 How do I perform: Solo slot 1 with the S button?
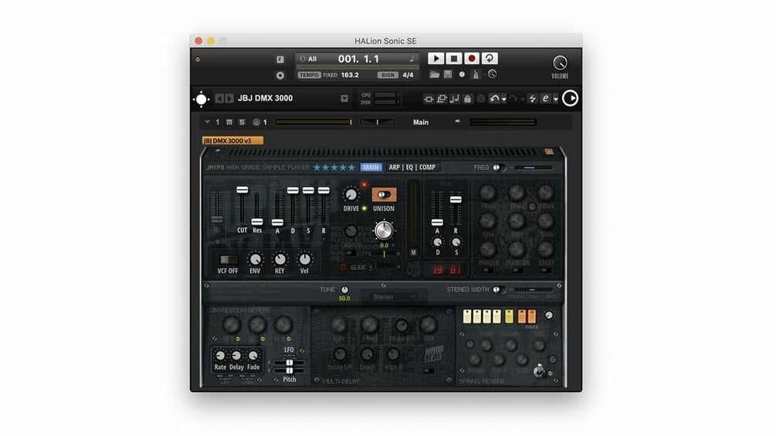click(242, 122)
